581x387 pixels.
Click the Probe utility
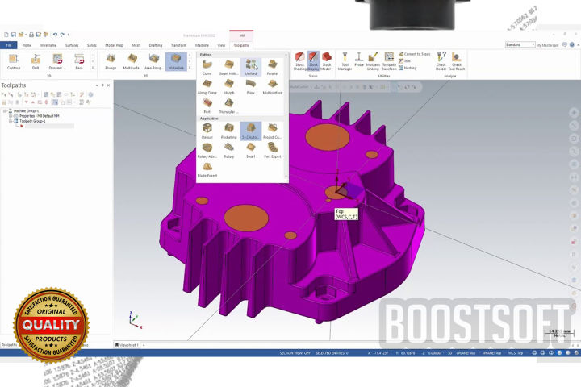[x=359, y=60]
